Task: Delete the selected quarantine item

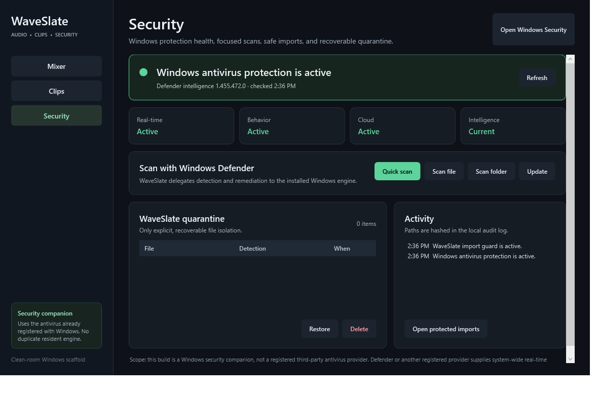Action: (x=359, y=329)
